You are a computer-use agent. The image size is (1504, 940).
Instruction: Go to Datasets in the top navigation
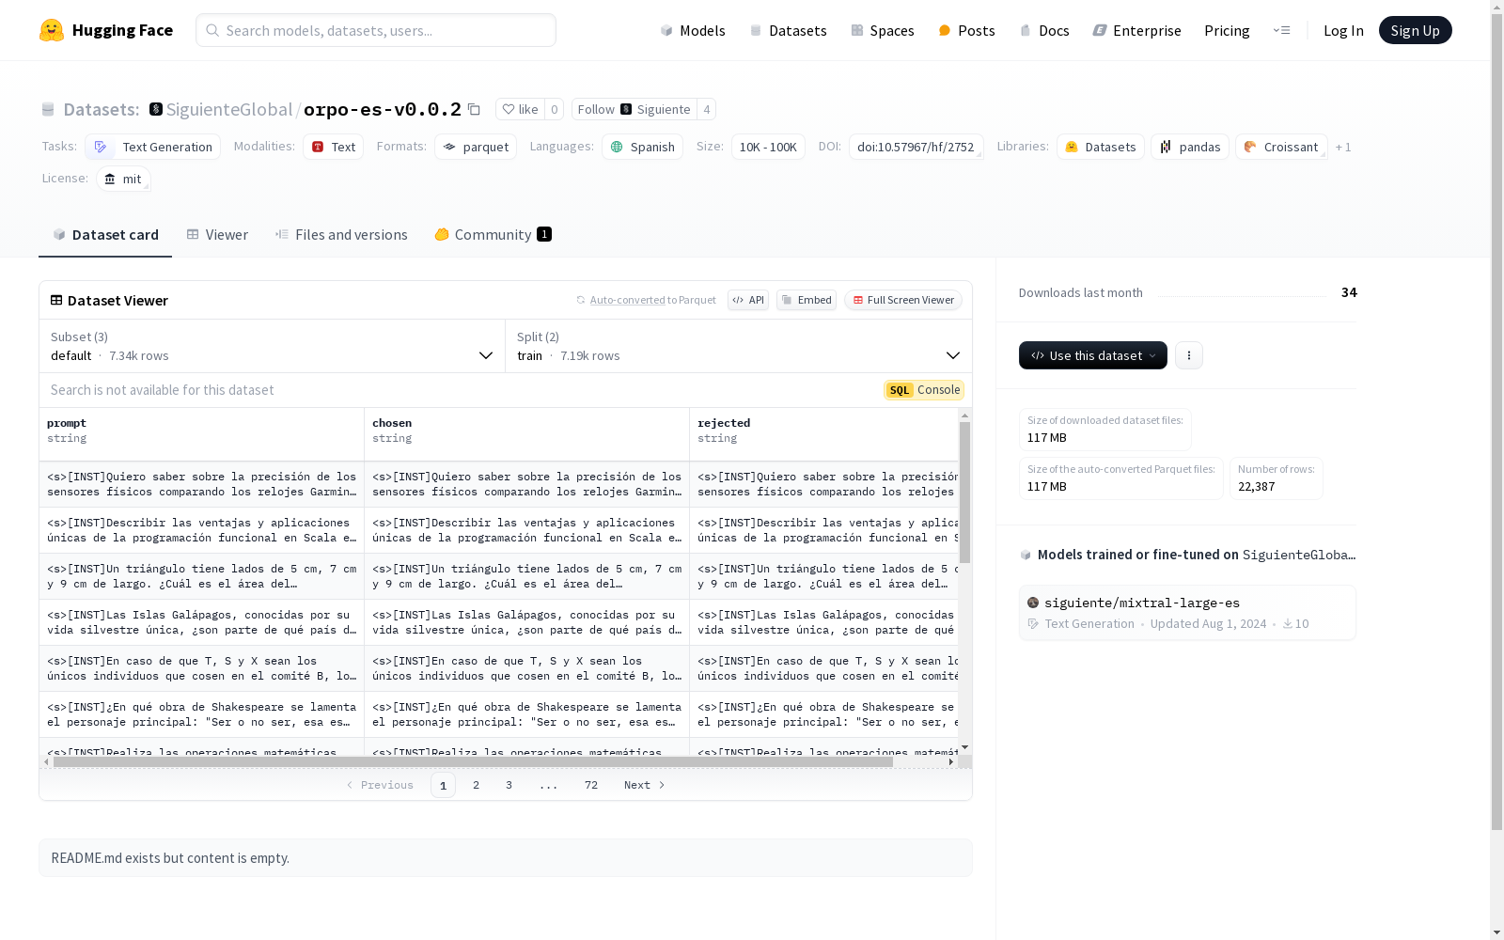[x=788, y=30]
